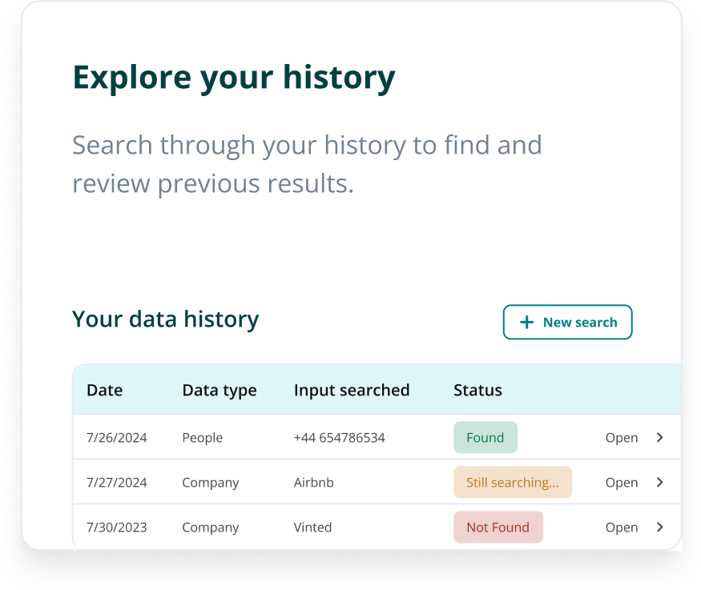Viewport: 701px width, 590px height.
Task: Click the Your data history heading
Action: coord(165,319)
